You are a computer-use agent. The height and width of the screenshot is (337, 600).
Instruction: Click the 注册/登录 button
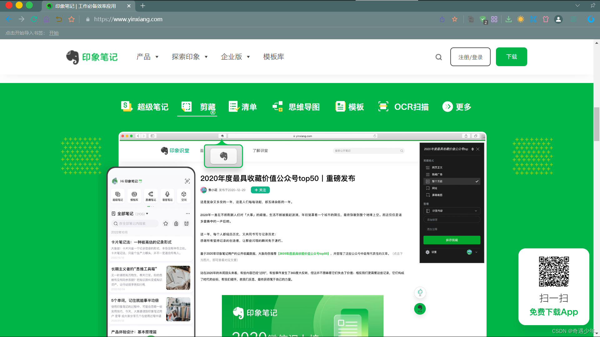point(470,57)
